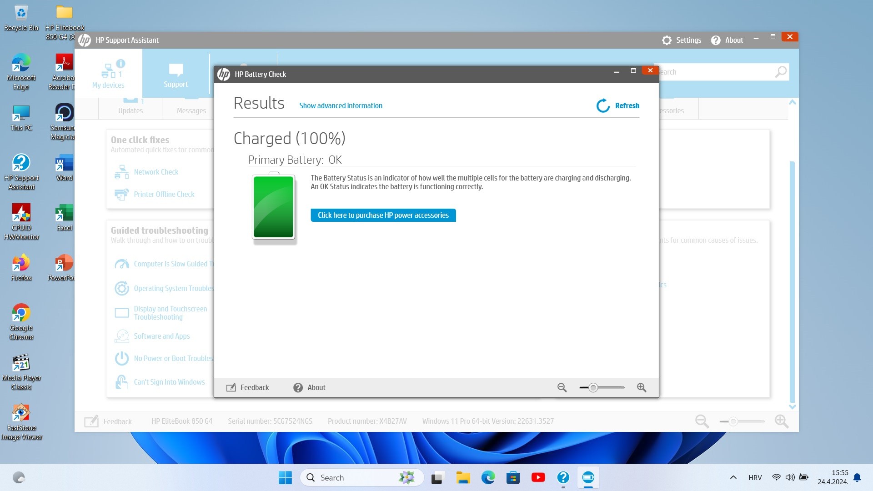Open Feedback in Battery Check footer
This screenshot has height=491, width=873.
coord(247,387)
